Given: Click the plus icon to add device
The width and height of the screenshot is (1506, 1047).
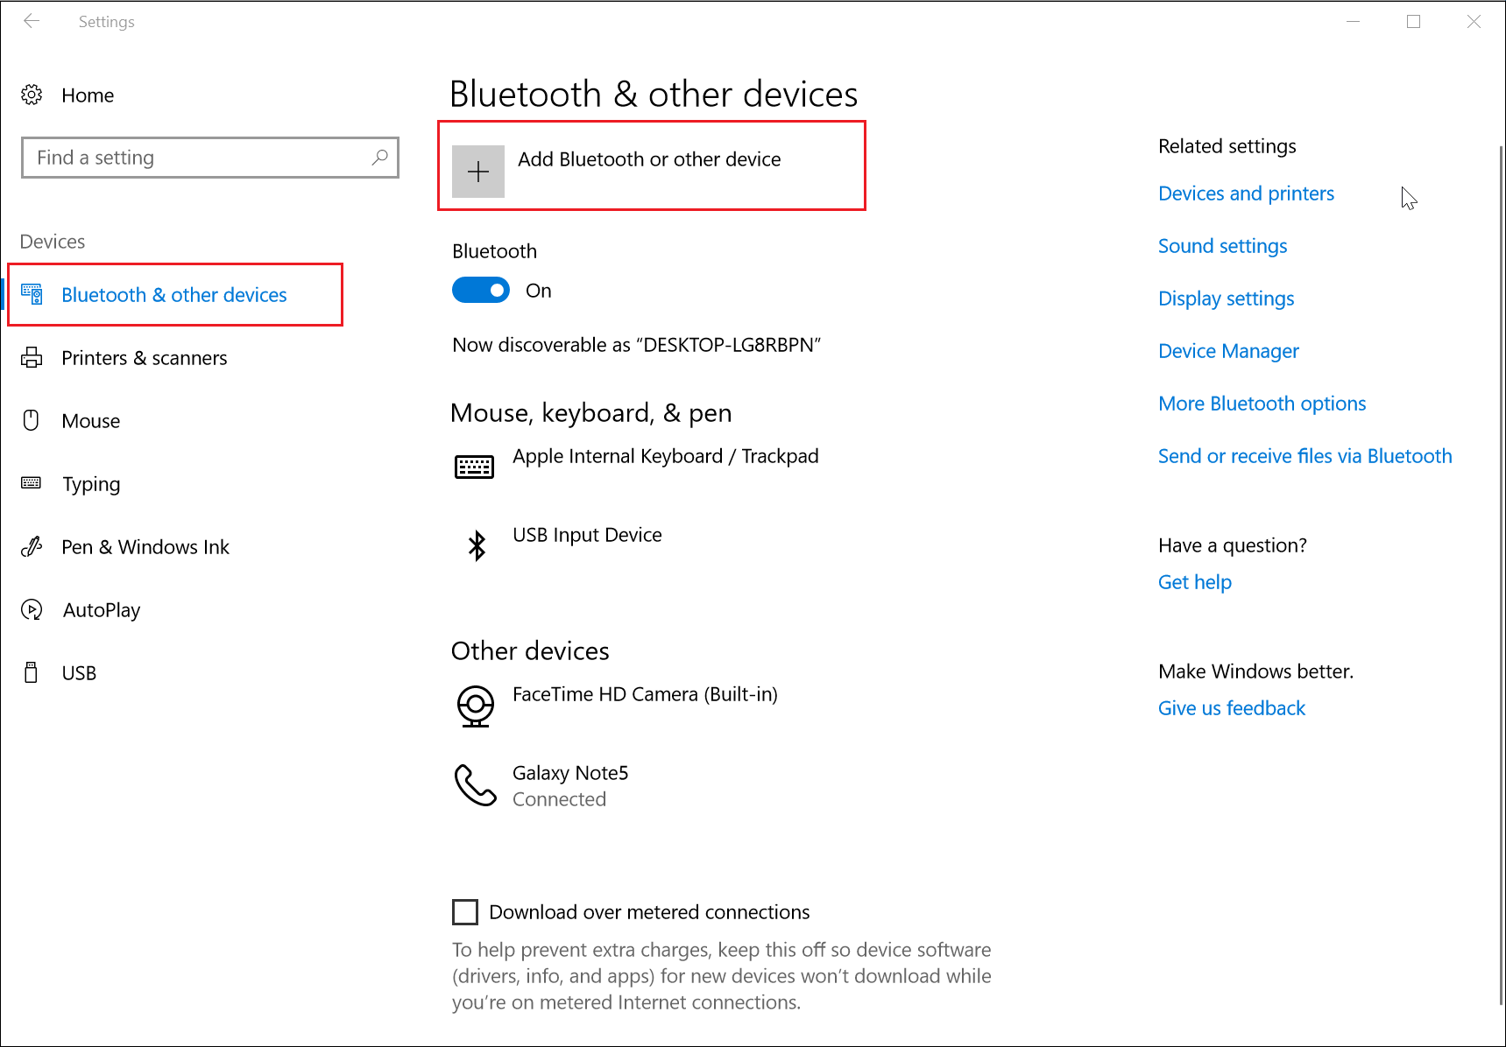Looking at the screenshot, I should point(478,172).
